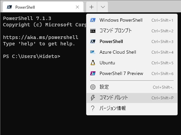Screen dimensions: 181x135
Task: Click the command palette lightning bolt icon
Action: tap(93, 98)
